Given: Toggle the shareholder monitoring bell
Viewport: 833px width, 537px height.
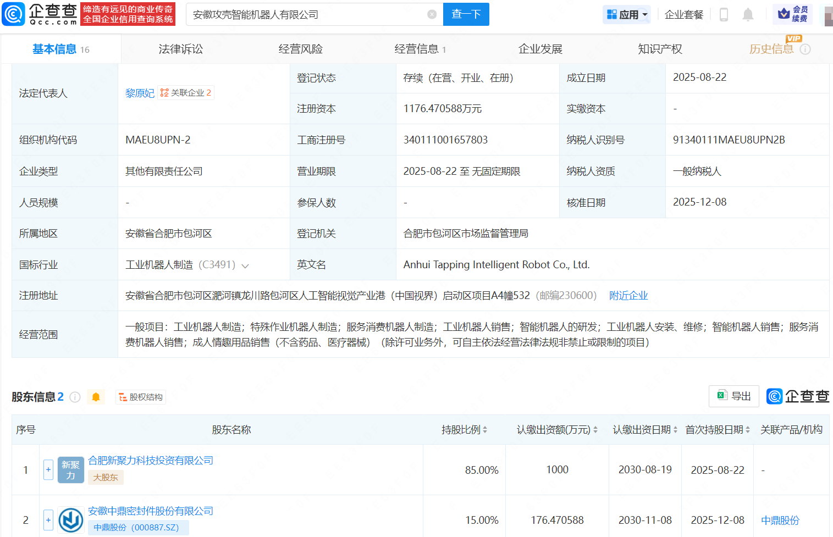Looking at the screenshot, I should pos(96,397).
